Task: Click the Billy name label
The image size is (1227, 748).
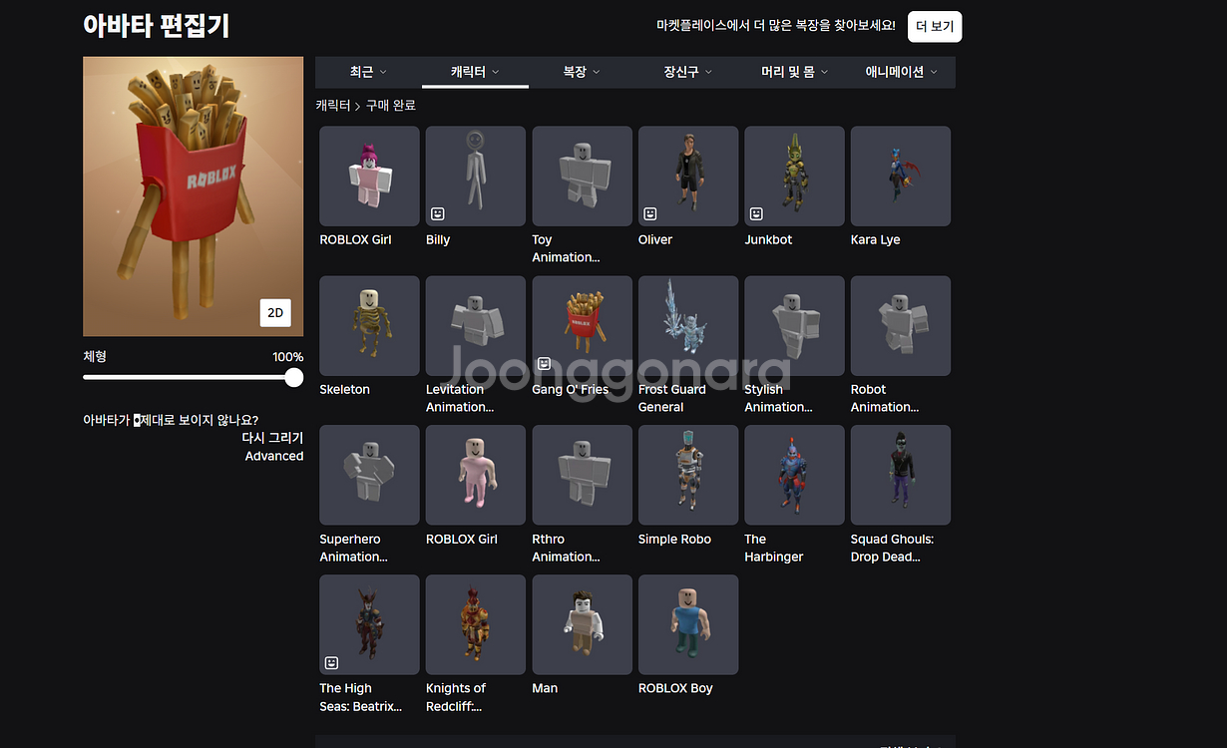Action: pyautogui.click(x=438, y=240)
